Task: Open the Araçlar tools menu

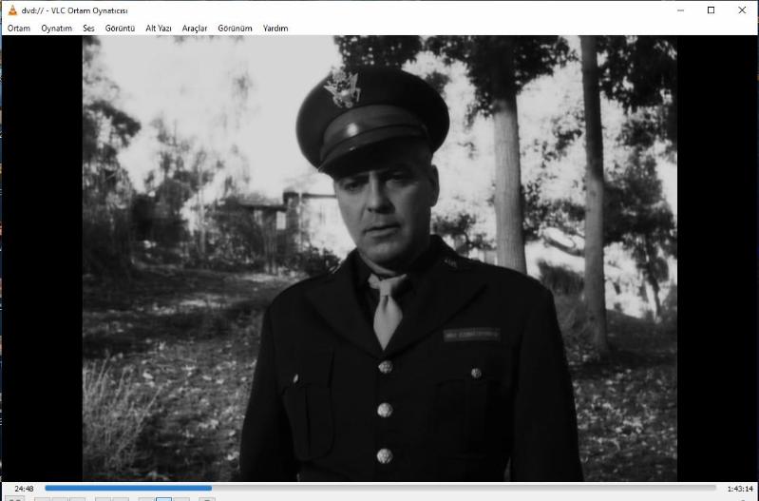Action: [x=195, y=29]
